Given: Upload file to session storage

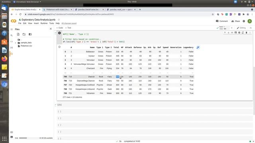Looking at the screenshot, I should point(18,35).
